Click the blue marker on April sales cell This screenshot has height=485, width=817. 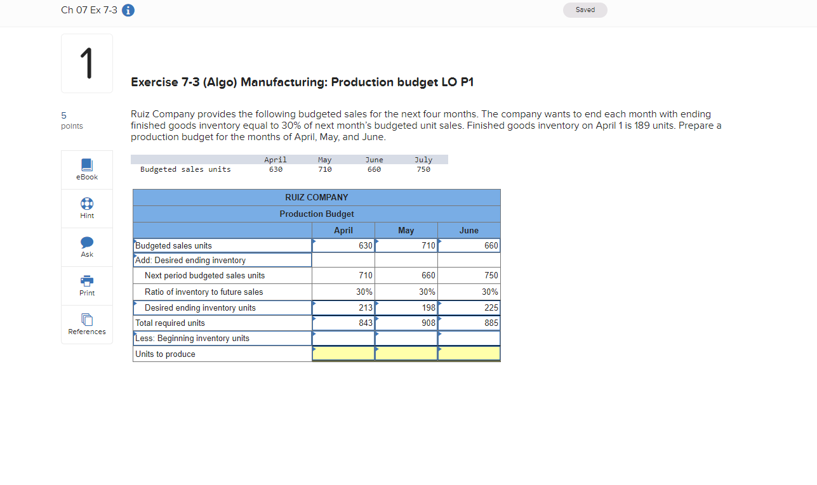pos(313,242)
